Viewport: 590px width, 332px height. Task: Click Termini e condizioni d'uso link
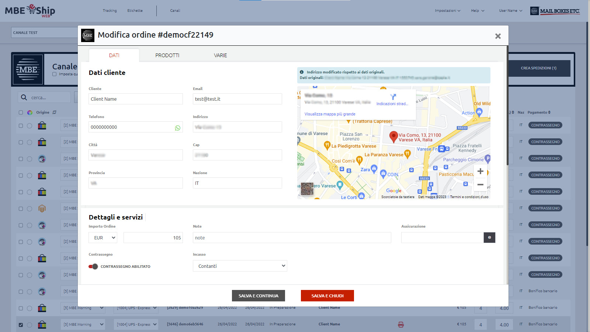click(x=469, y=197)
